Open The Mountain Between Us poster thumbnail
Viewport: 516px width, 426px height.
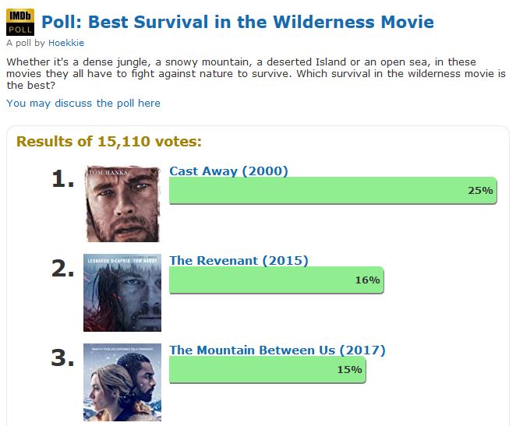pos(122,382)
